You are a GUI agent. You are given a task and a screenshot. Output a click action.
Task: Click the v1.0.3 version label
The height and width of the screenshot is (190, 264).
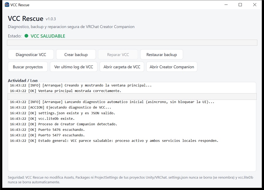pos(51,19)
